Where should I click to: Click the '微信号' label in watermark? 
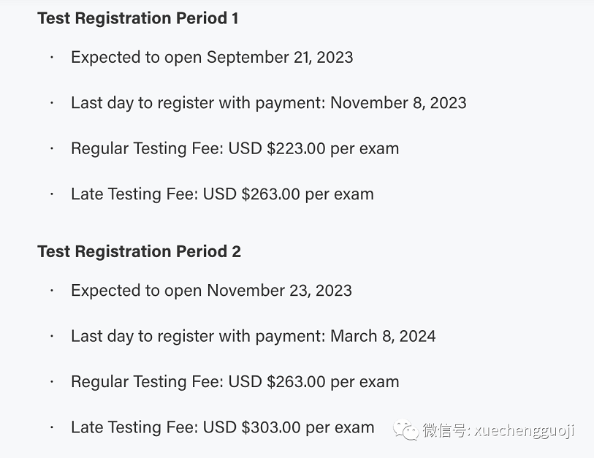444,431
